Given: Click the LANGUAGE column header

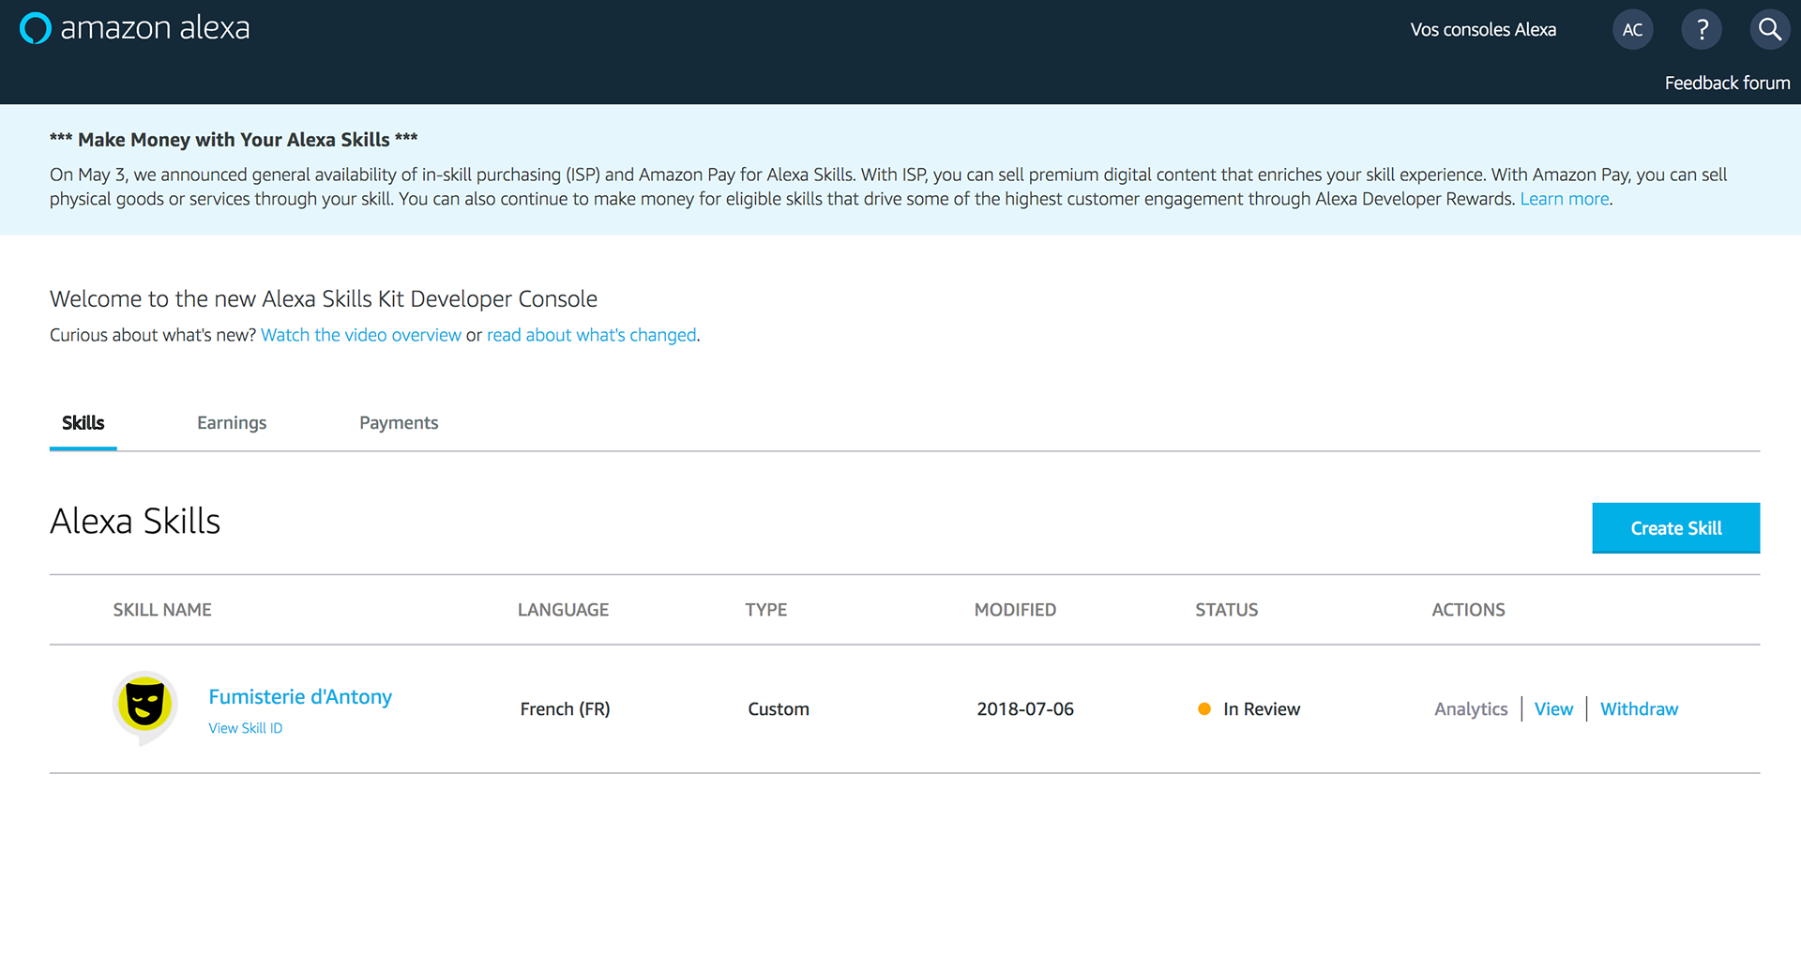Looking at the screenshot, I should click(563, 610).
